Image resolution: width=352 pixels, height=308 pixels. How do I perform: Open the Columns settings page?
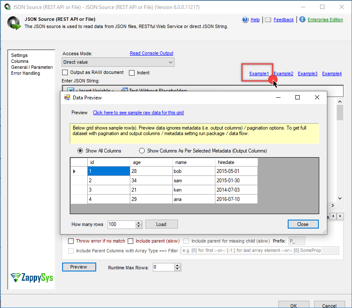pos(20,61)
